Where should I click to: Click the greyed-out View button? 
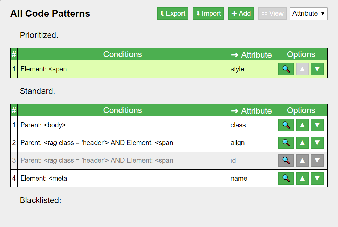pos(272,14)
